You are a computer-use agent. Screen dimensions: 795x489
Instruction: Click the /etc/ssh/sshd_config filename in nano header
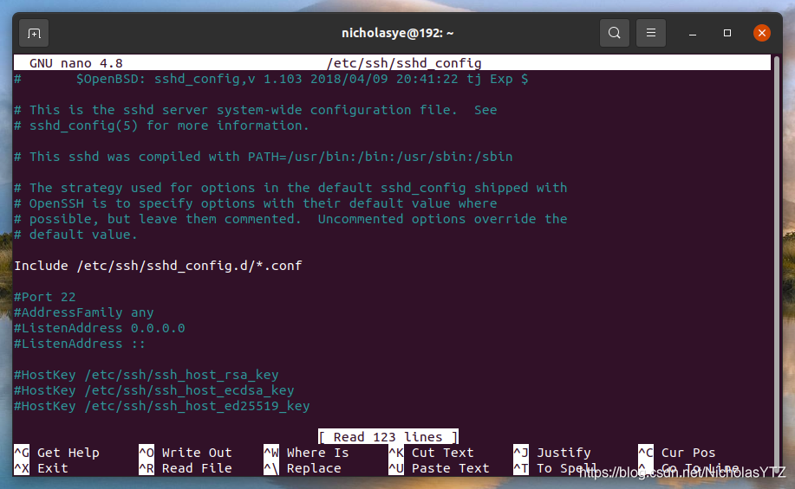[x=404, y=63]
